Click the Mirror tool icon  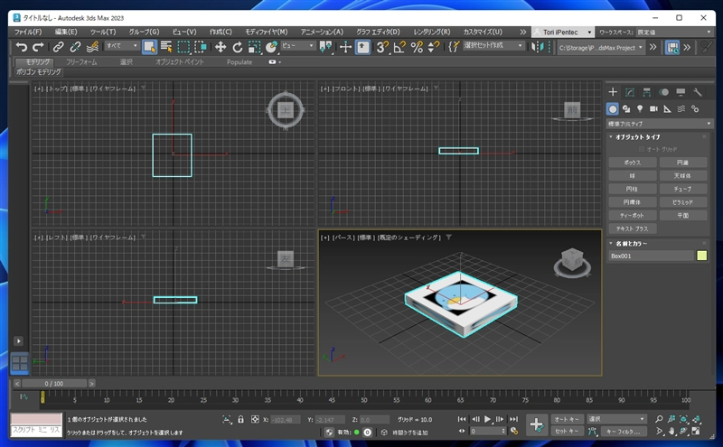(x=537, y=47)
